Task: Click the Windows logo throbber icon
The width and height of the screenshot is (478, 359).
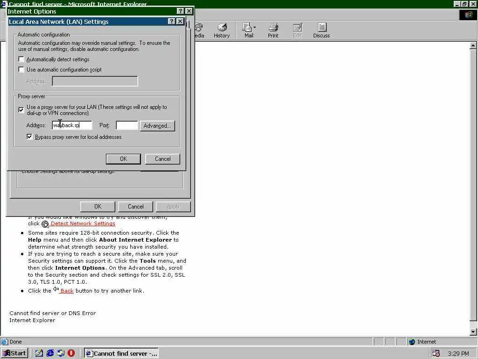Action: click(468, 15)
